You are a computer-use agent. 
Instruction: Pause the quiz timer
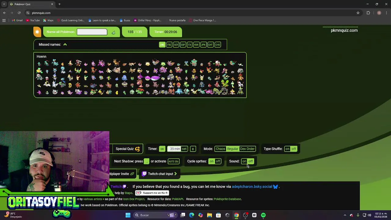tap(193, 149)
